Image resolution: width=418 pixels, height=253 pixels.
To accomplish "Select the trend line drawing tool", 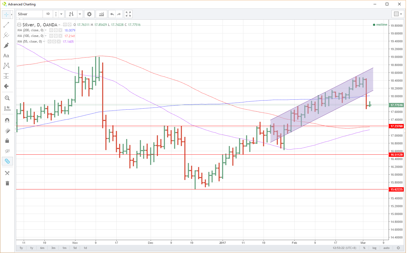I will click(x=6, y=25).
